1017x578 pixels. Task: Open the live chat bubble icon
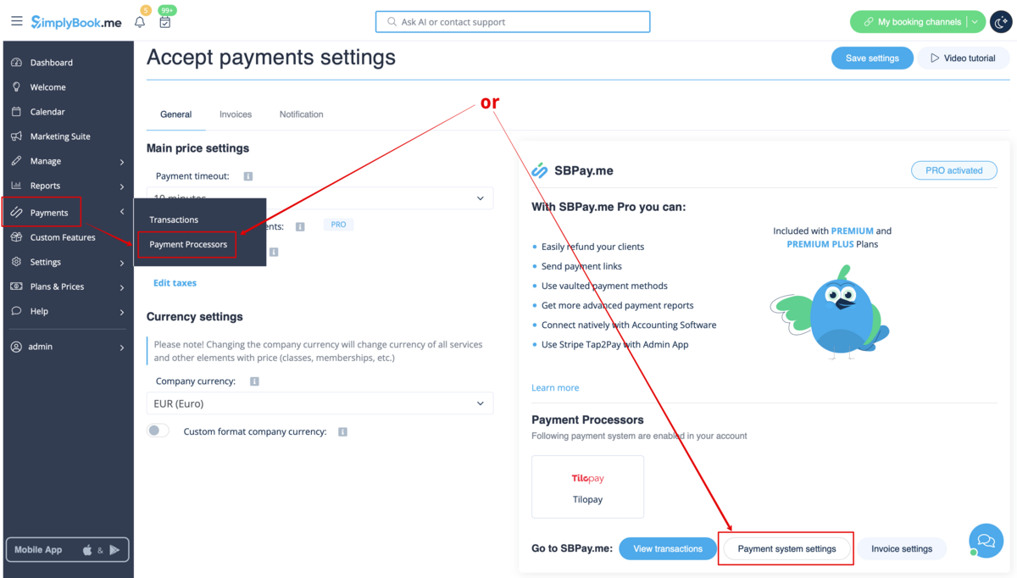(x=986, y=540)
